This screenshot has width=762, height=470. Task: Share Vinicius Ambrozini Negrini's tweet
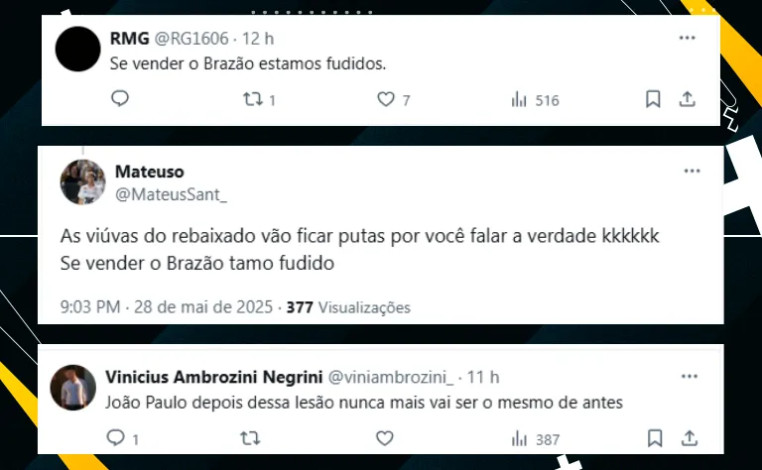click(690, 438)
